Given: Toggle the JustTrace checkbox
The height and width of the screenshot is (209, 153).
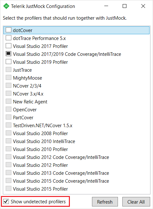Looking at the screenshot, I should coord(9,69).
